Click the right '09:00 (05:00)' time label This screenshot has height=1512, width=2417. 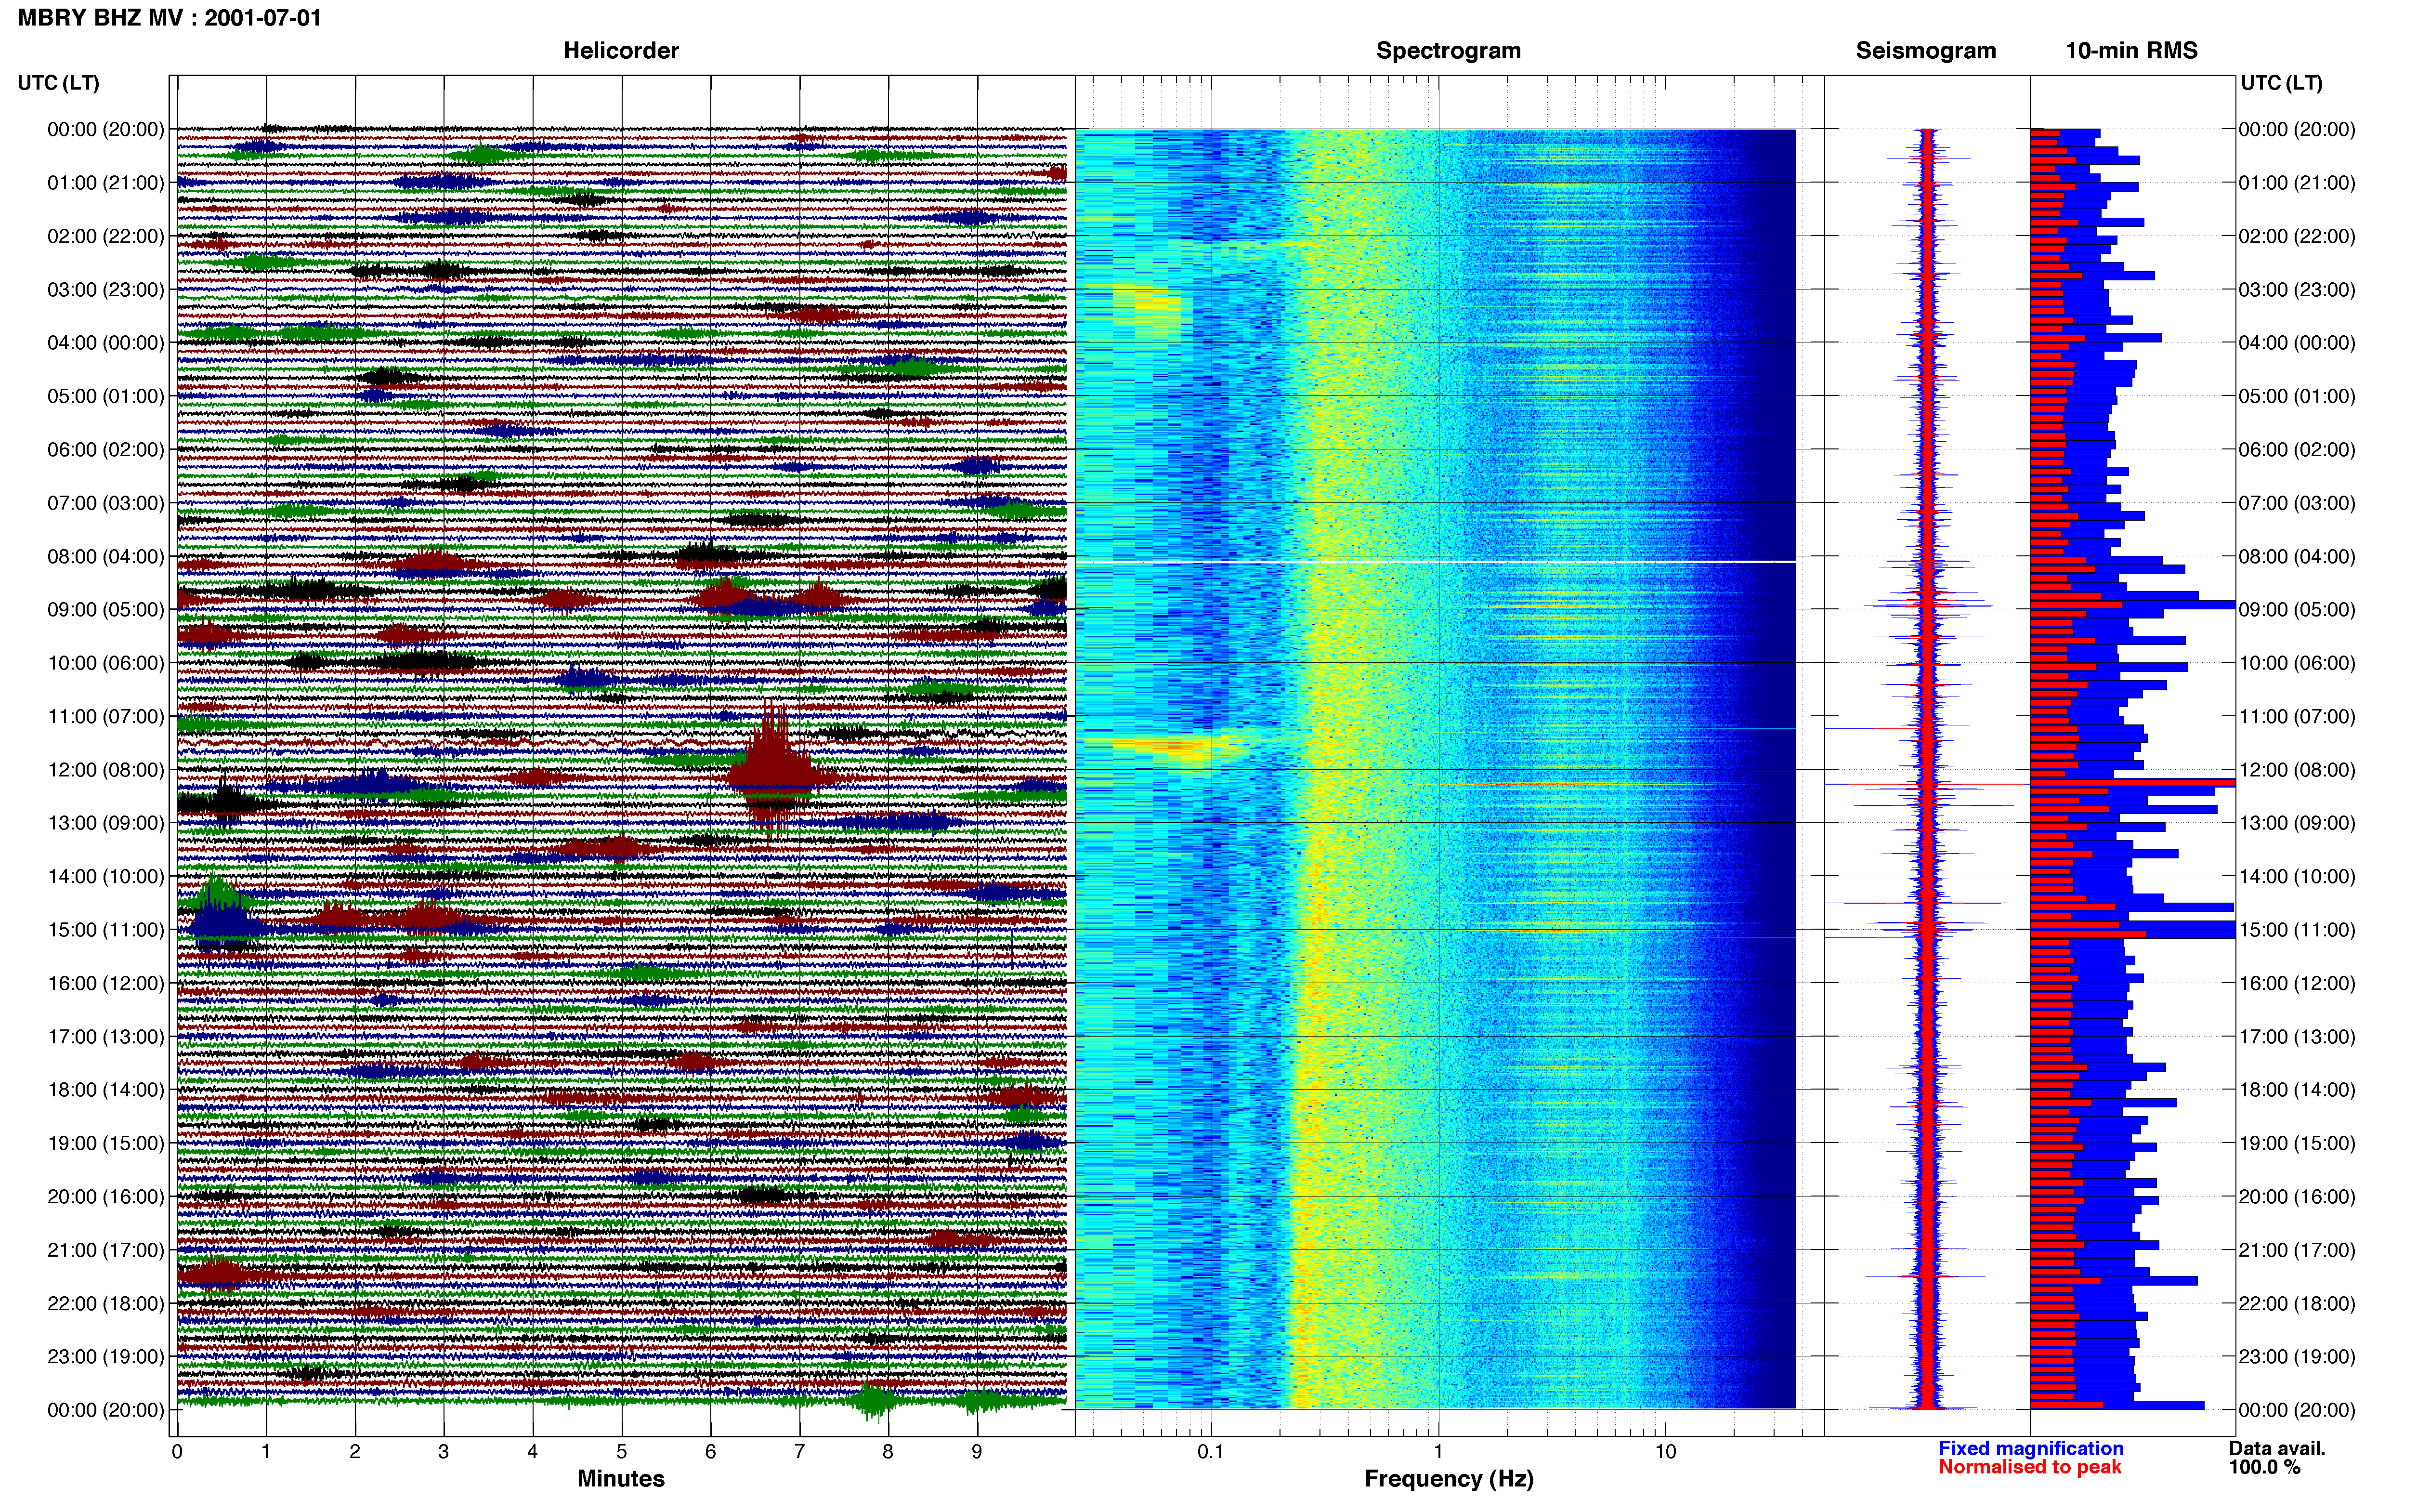2297,610
